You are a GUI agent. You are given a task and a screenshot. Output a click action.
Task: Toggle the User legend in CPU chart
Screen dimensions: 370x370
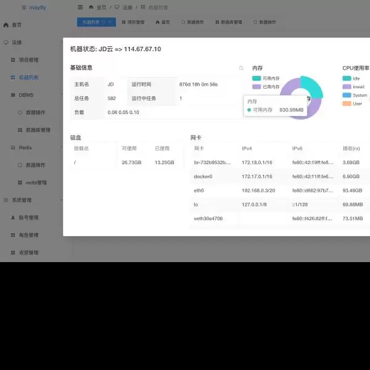point(352,104)
